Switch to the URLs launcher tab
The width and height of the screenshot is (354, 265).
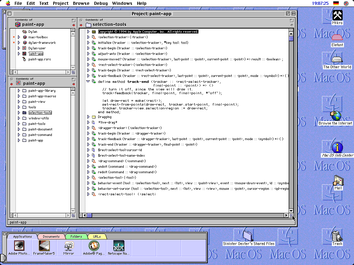pos(97,237)
